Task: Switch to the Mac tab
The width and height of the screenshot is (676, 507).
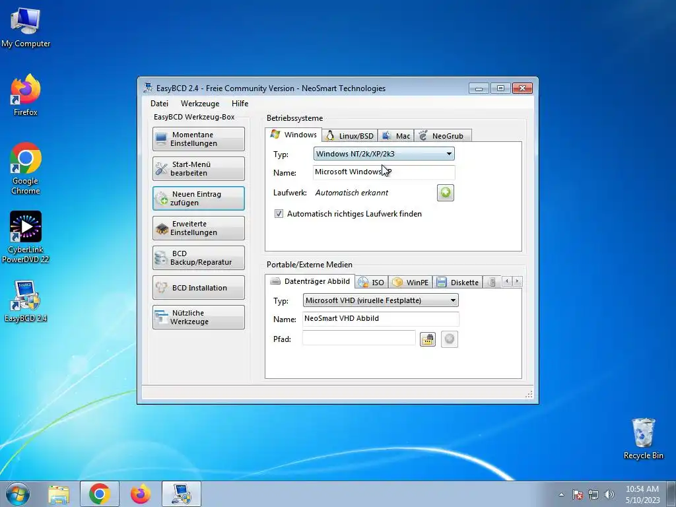Action: (x=396, y=136)
